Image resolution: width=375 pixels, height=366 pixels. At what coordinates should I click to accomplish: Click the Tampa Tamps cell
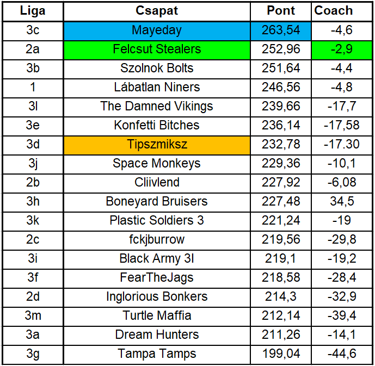pos(157,353)
